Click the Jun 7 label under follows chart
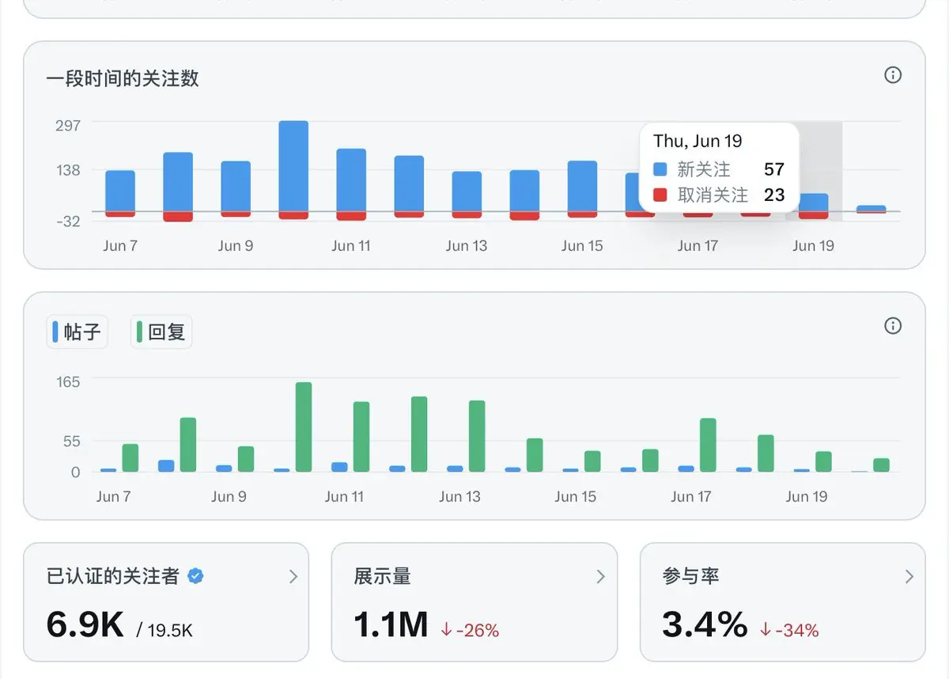The image size is (949, 679). [x=120, y=246]
